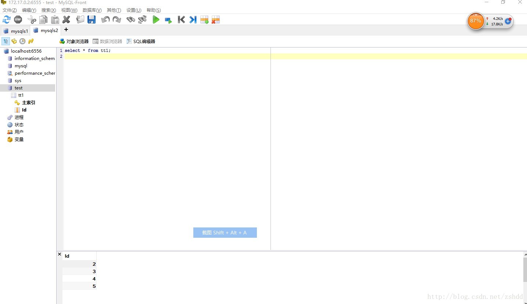Click the Delete X icon

66,20
